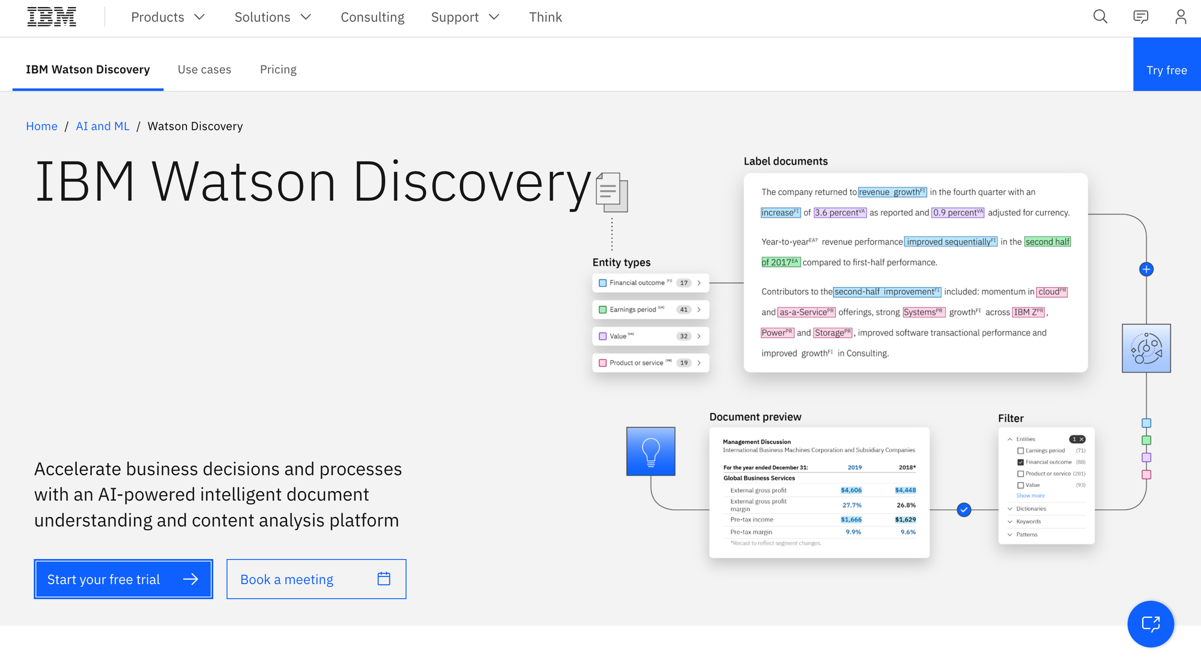Open the floating chat launcher button
1201x670 pixels.
[x=1151, y=624]
